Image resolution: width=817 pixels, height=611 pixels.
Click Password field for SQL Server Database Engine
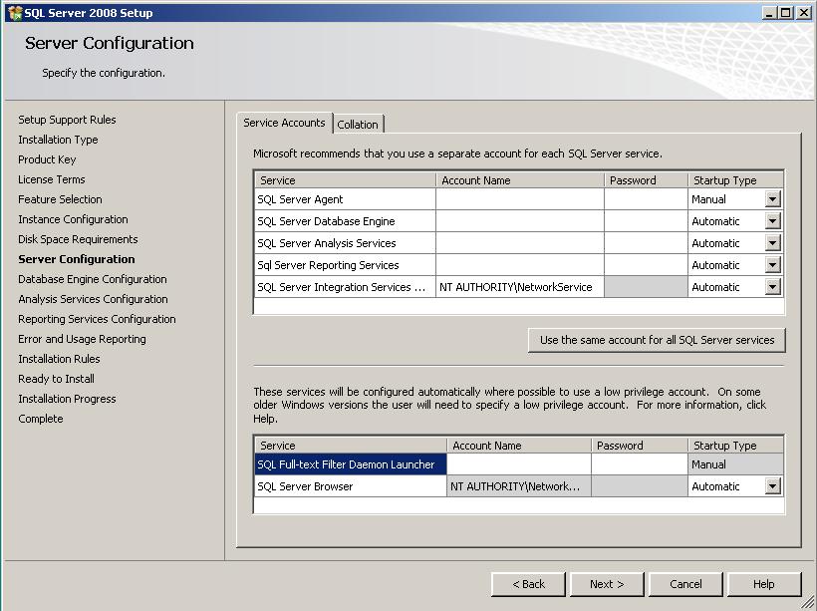pos(646,221)
